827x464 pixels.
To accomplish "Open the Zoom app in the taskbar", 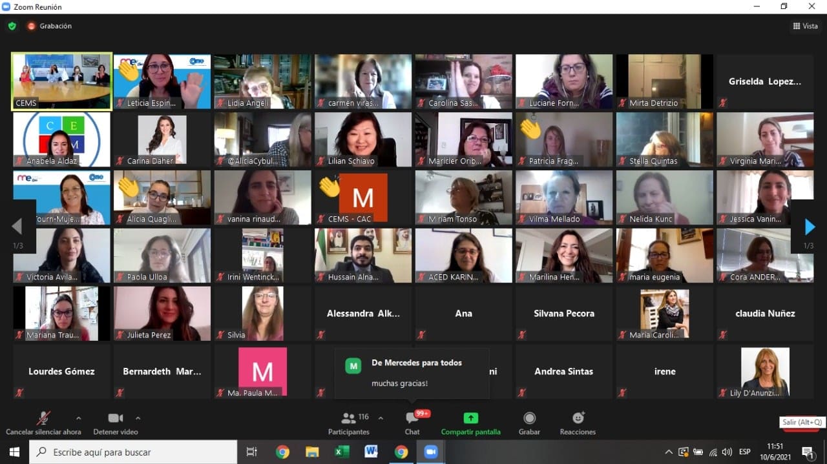I will (x=431, y=452).
